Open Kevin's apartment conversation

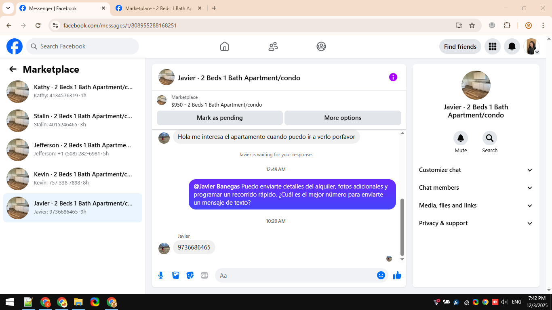click(x=73, y=179)
